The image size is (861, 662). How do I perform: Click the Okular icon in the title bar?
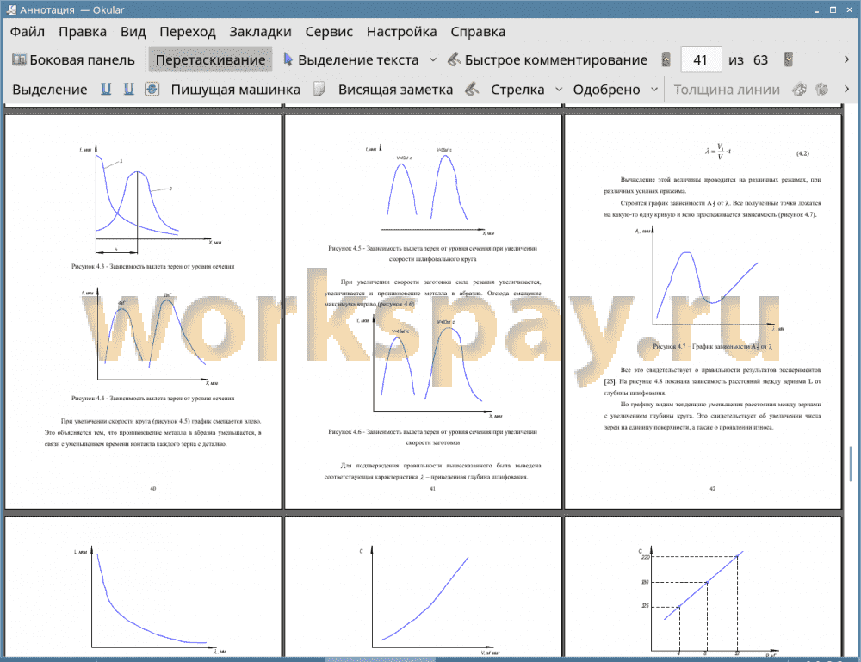(11, 9)
